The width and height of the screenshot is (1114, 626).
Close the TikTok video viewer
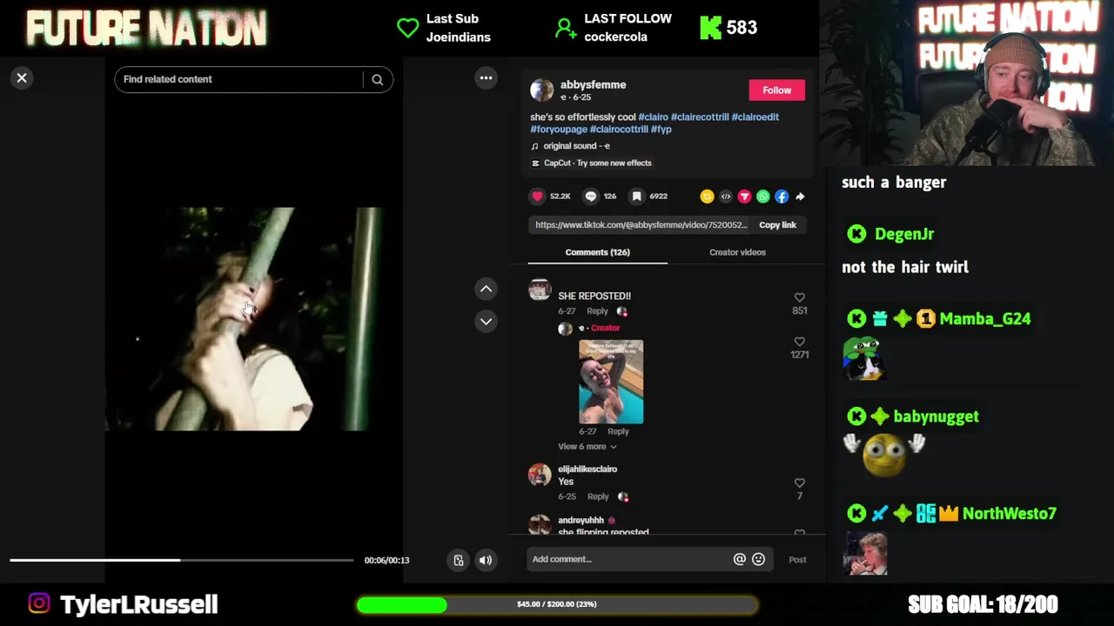pos(22,78)
